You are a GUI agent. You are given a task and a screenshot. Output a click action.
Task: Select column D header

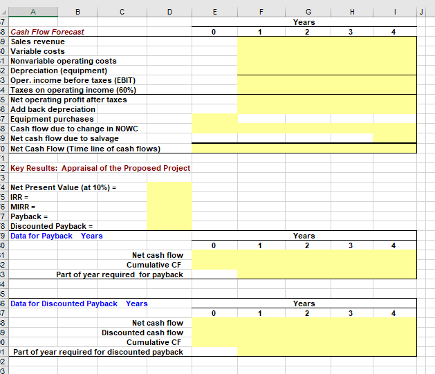pyautogui.click(x=169, y=12)
